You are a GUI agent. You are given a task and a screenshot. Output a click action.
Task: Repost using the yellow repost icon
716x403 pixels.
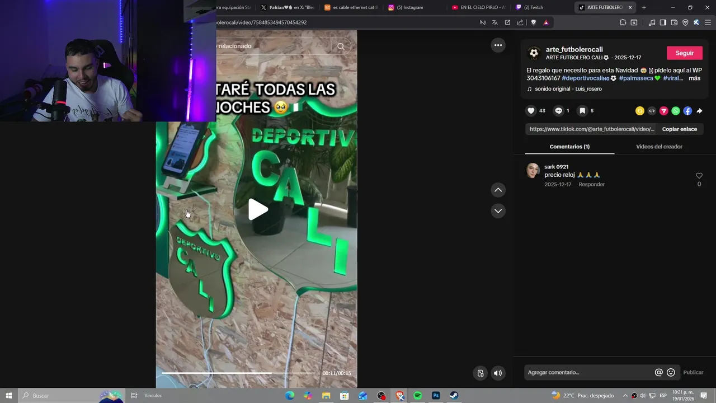(640, 111)
